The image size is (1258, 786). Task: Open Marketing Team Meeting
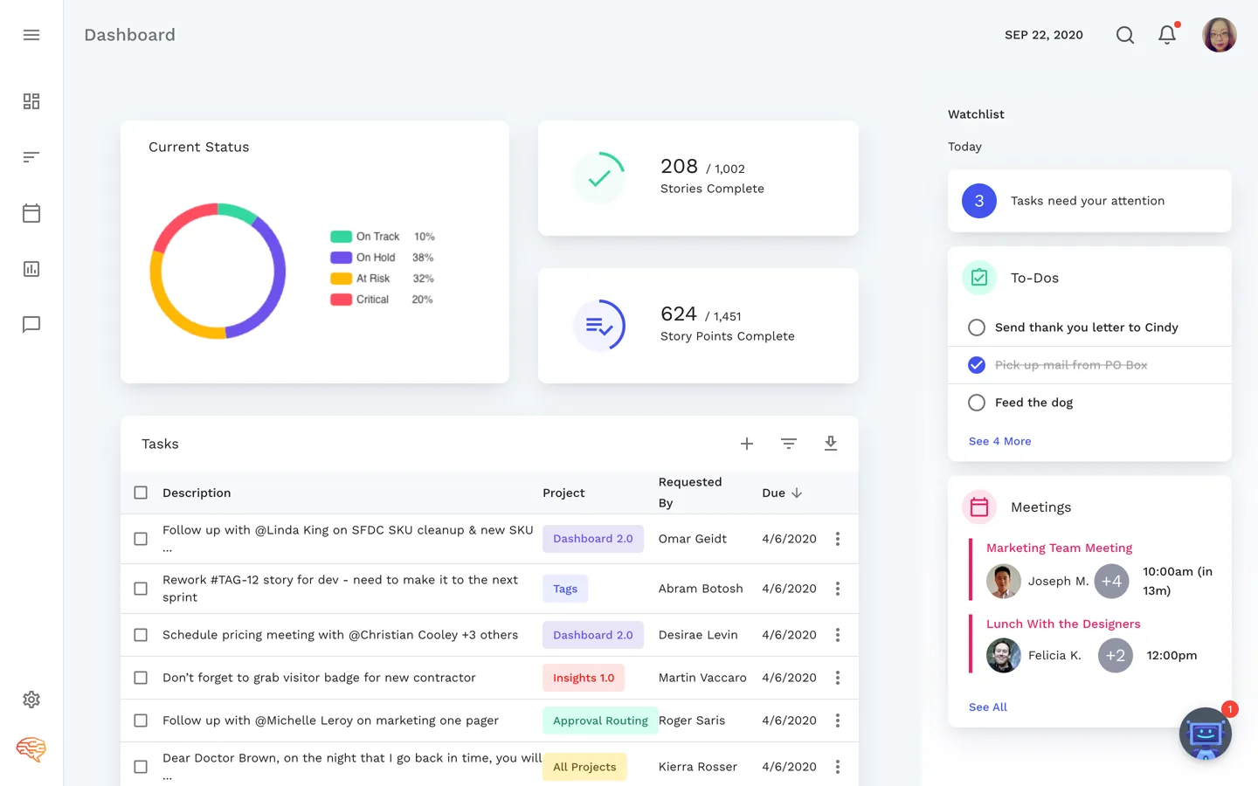tap(1059, 548)
